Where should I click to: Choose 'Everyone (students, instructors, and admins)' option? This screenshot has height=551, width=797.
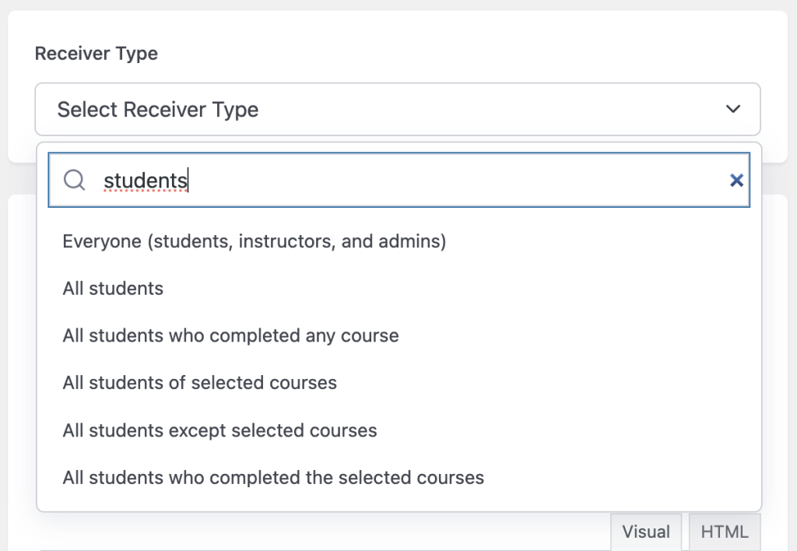pyautogui.click(x=255, y=241)
